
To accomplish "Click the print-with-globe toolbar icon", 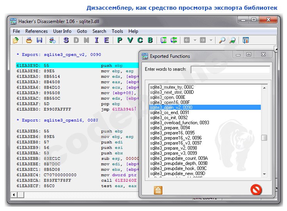I will click(53, 40).
